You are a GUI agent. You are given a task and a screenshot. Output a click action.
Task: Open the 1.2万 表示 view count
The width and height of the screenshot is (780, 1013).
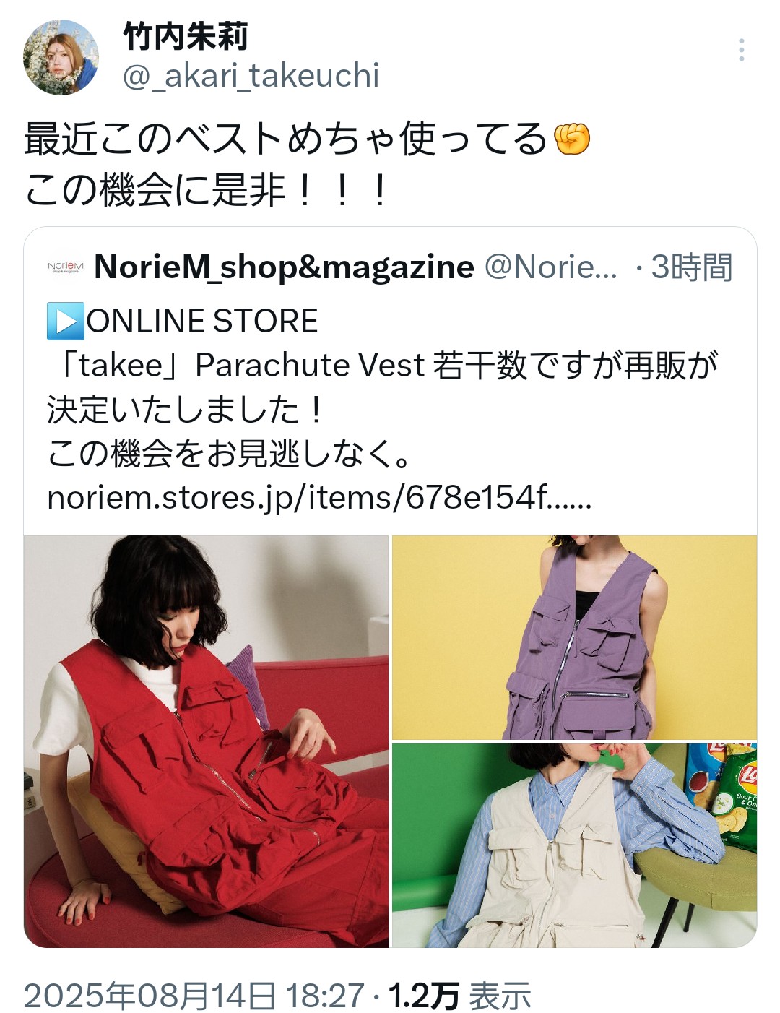[460, 996]
